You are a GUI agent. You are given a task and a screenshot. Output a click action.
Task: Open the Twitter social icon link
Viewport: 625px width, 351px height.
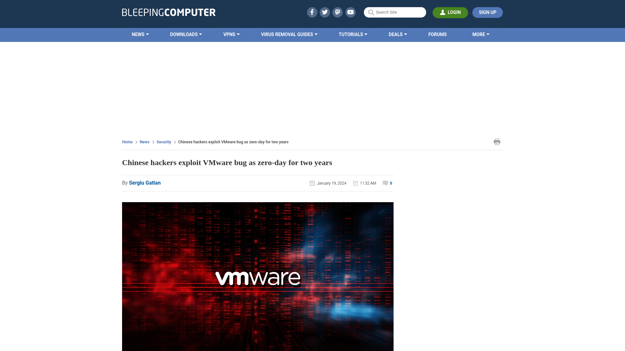click(x=325, y=12)
